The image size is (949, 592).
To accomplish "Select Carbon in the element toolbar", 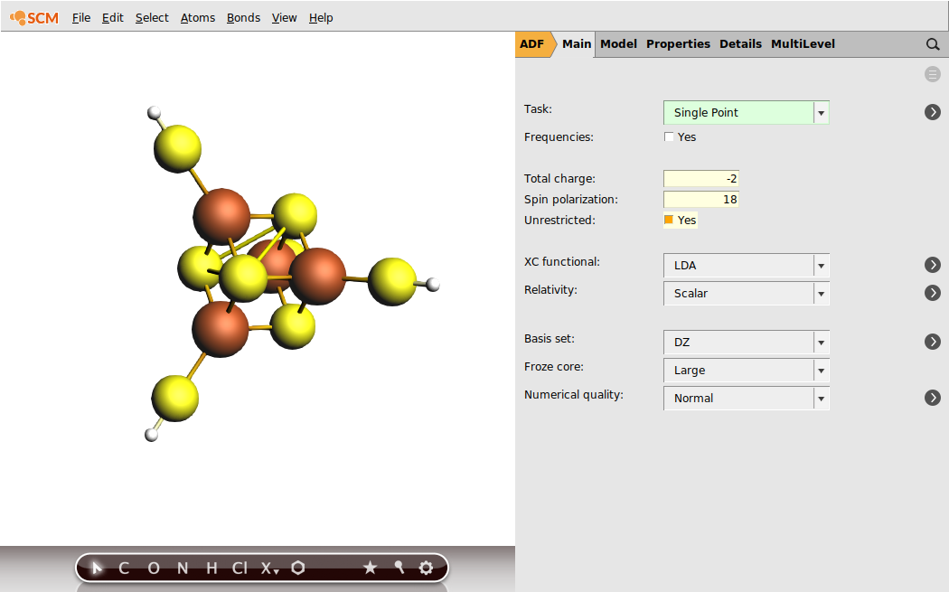I will click(124, 568).
